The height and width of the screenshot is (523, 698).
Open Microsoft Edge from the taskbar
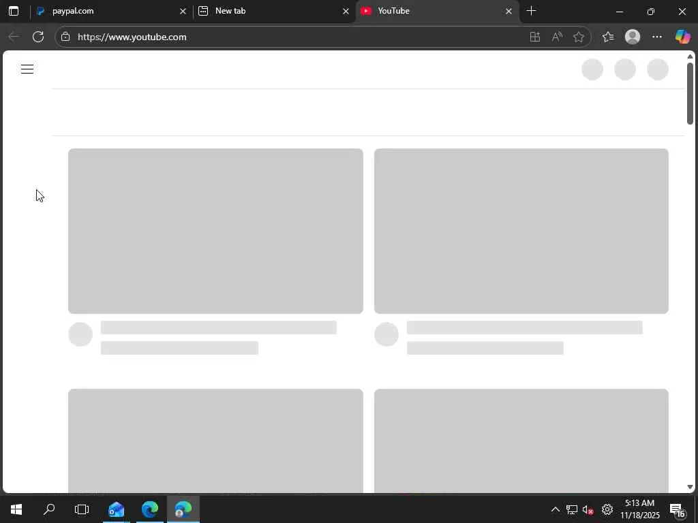[x=150, y=509]
